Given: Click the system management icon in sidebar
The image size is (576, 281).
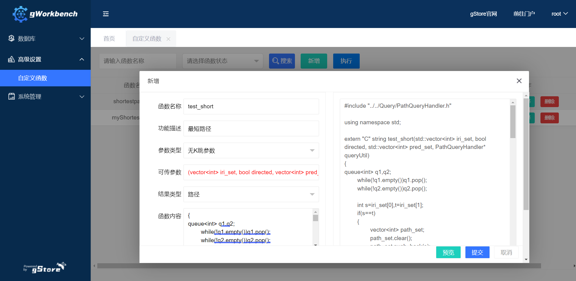Looking at the screenshot, I should 11,97.
